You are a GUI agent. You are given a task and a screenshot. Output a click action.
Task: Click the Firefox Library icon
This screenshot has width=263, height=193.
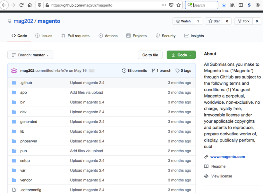click(232, 5)
